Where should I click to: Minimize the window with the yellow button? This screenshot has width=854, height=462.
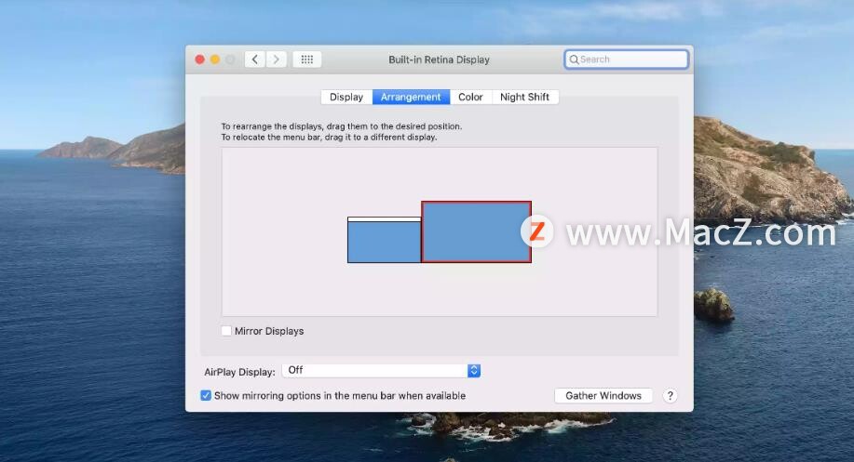pyautogui.click(x=215, y=59)
